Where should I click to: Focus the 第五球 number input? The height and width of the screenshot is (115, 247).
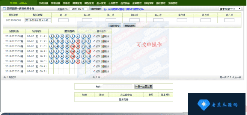tap(158, 20)
